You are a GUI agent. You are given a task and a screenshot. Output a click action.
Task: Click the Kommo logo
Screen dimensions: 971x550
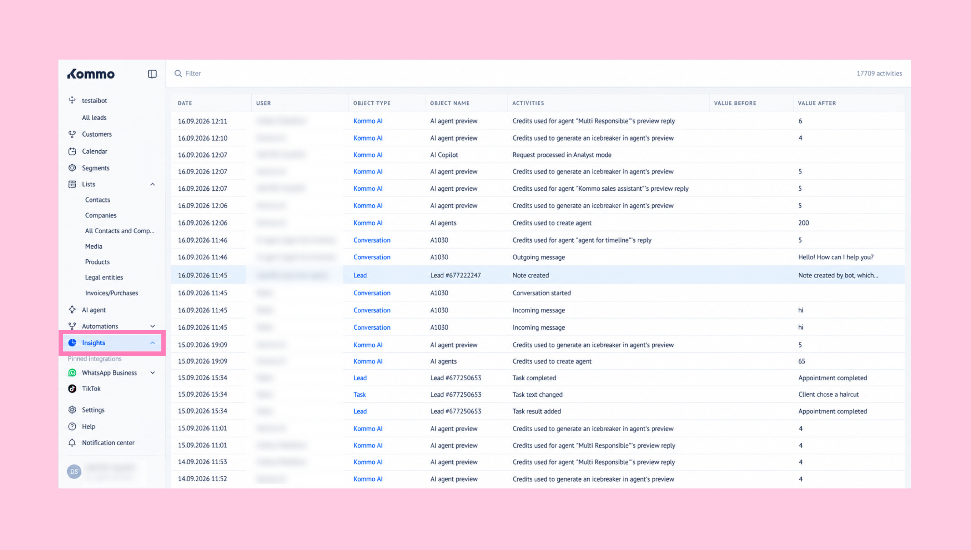tap(91, 74)
